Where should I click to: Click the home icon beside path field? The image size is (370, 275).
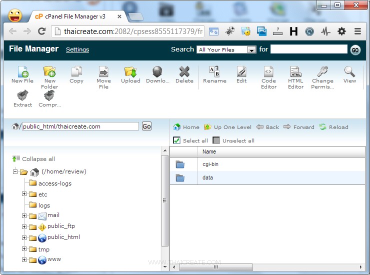(x=15, y=126)
